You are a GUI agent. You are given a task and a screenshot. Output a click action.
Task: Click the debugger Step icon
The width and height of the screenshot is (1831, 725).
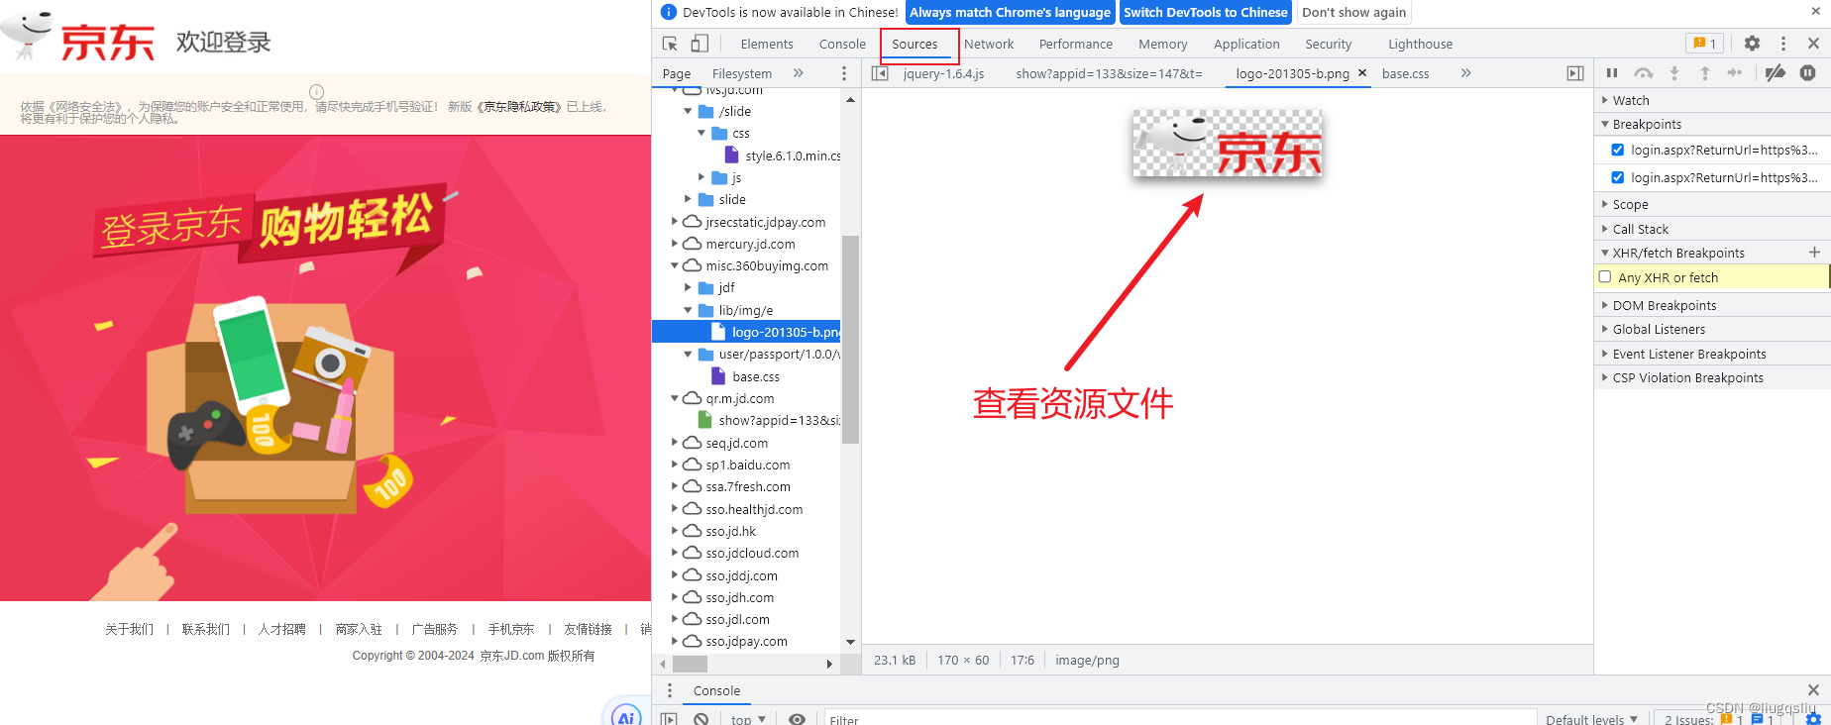click(1735, 73)
